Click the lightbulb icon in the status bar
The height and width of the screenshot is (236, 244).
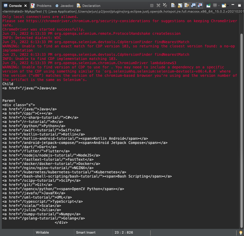[x=240, y=232]
